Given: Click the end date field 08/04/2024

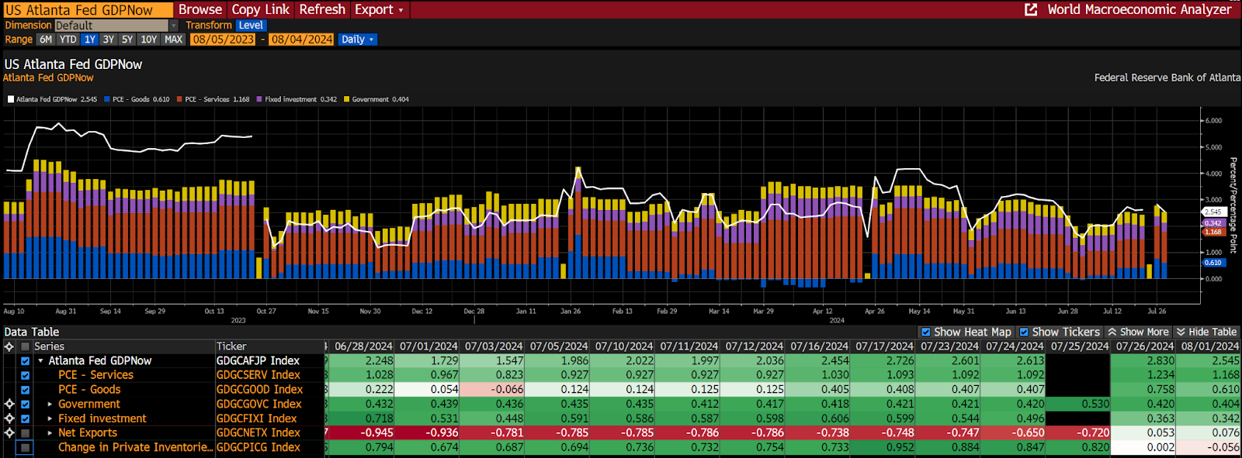Looking at the screenshot, I should point(302,40).
